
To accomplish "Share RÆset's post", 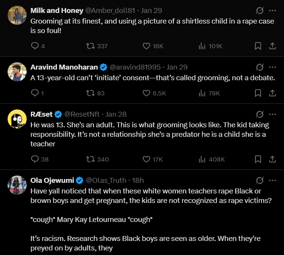I will (x=272, y=159).
